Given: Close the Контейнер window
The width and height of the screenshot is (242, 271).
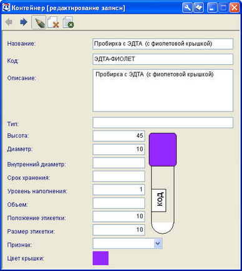Looking at the screenshot, I should coord(235,8).
